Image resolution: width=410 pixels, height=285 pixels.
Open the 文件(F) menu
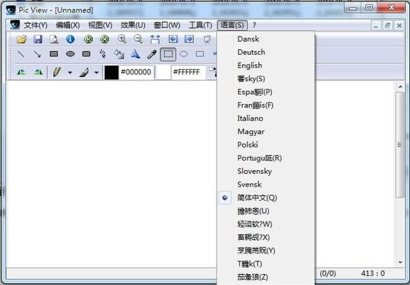(x=37, y=25)
